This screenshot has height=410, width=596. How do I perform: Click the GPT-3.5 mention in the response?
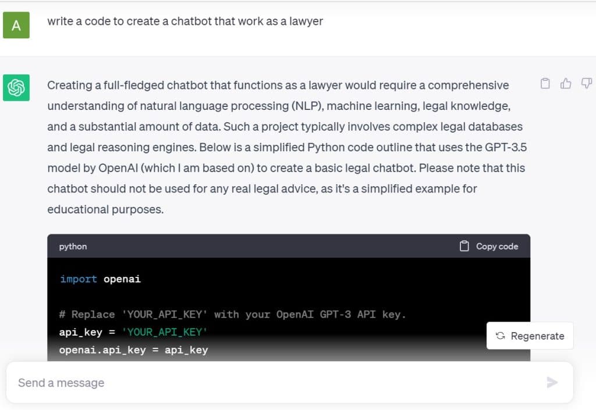pos(506,147)
